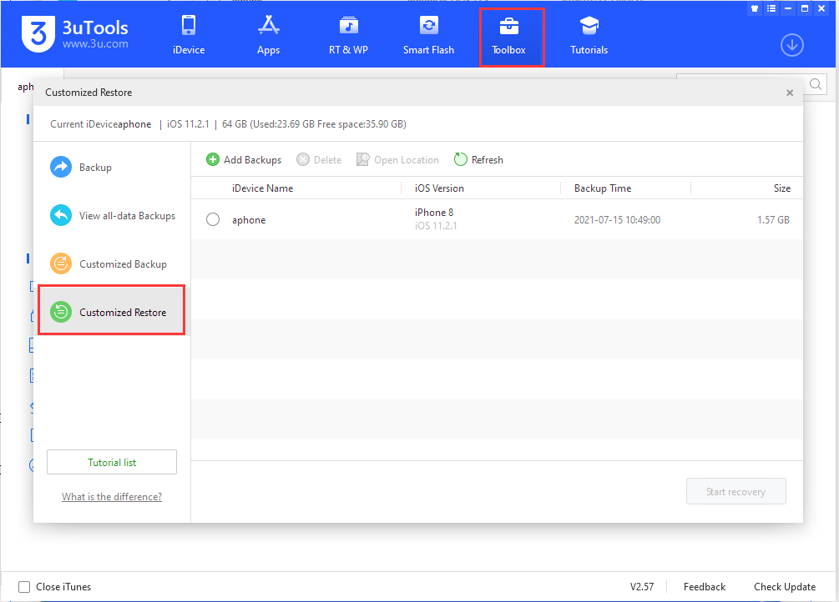Go to RT & WP ringtones icon
Viewport: 839px width, 602px height.
[x=348, y=25]
